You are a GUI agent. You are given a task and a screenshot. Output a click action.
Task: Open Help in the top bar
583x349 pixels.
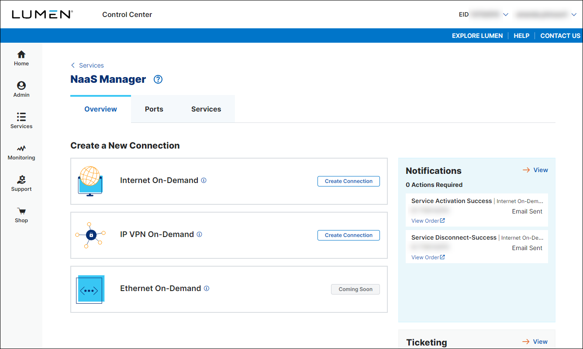click(521, 36)
